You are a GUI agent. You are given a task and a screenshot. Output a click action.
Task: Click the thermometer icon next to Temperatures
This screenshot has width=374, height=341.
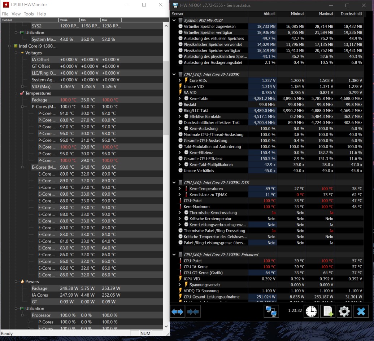pos(22,93)
